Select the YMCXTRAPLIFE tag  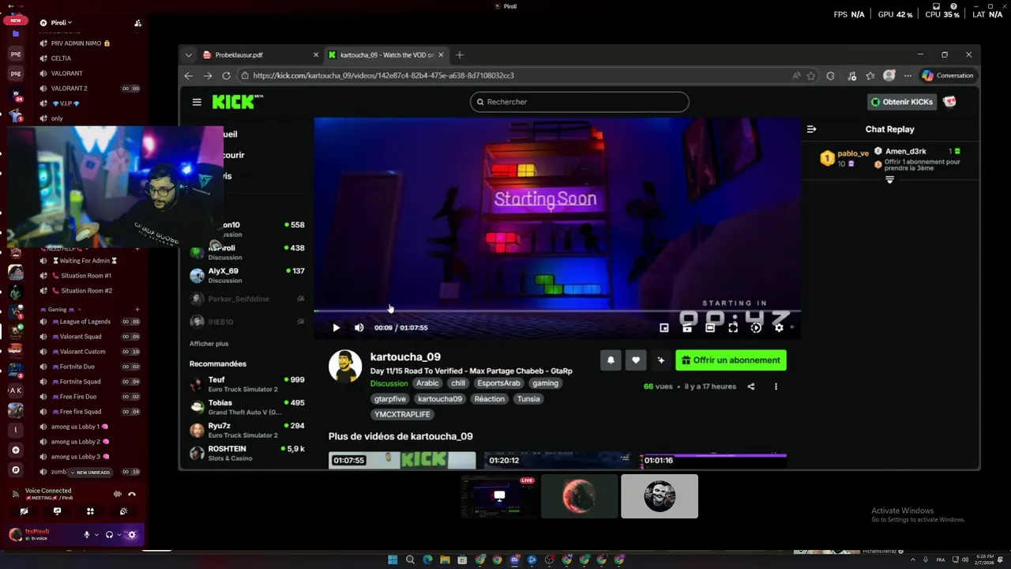[x=402, y=414]
